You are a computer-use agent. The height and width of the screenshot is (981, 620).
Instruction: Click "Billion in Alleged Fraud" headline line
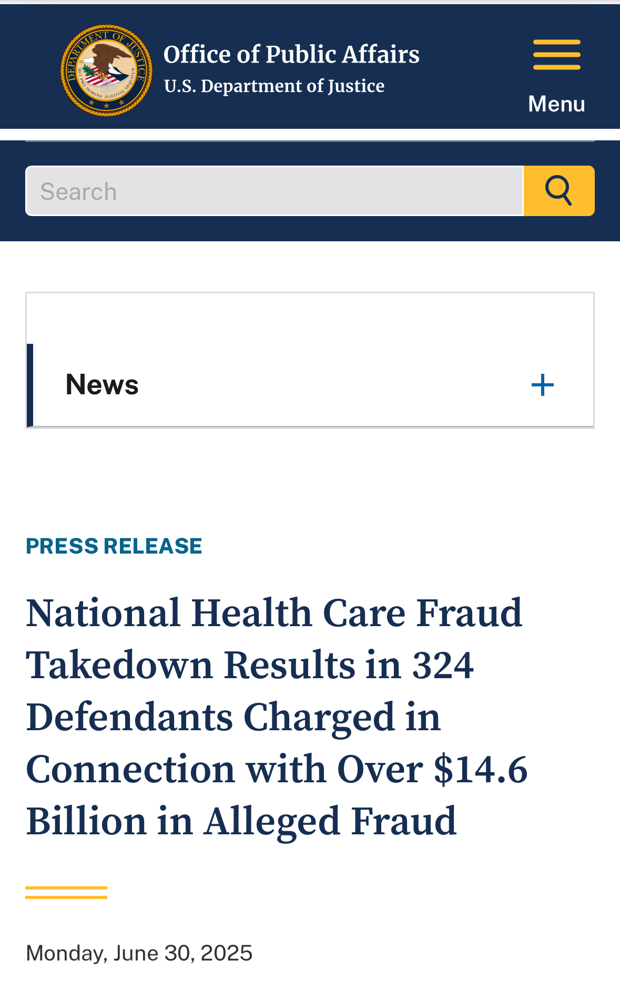pos(241,822)
